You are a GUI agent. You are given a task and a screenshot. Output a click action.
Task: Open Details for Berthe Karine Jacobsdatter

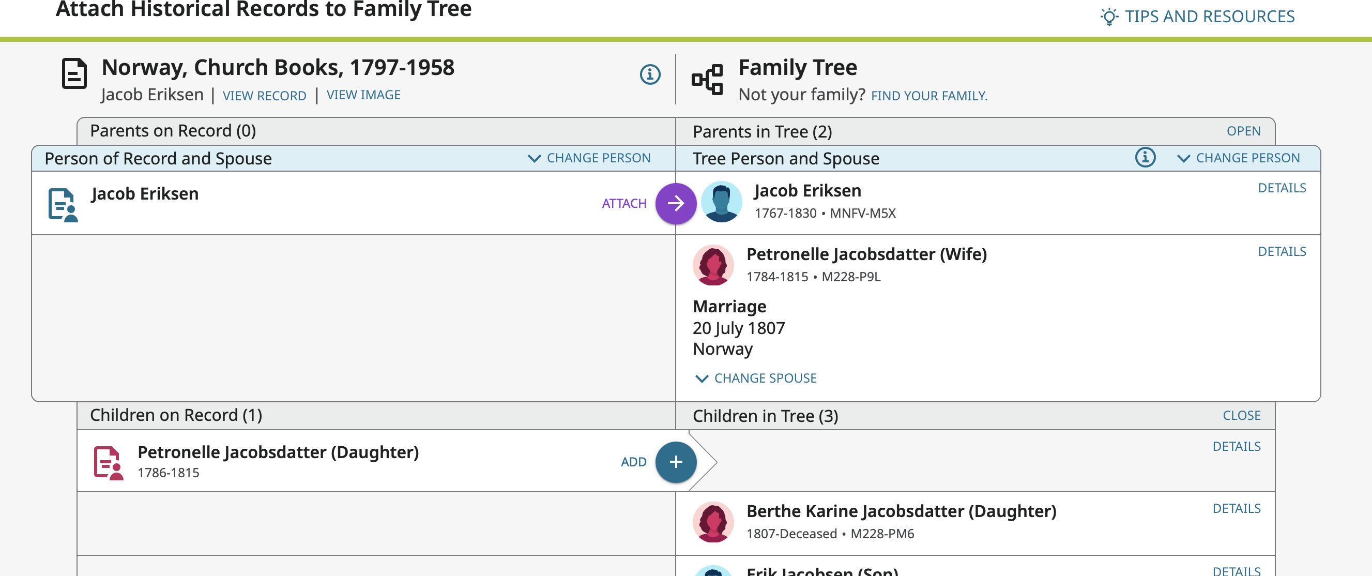pos(1236,508)
